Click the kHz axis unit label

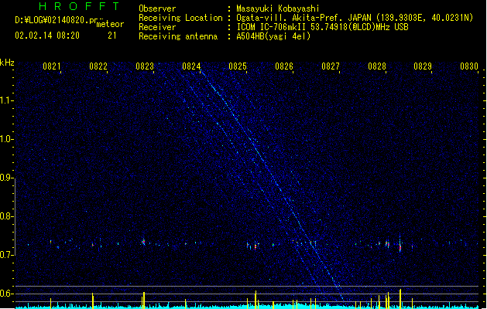(7, 63)
